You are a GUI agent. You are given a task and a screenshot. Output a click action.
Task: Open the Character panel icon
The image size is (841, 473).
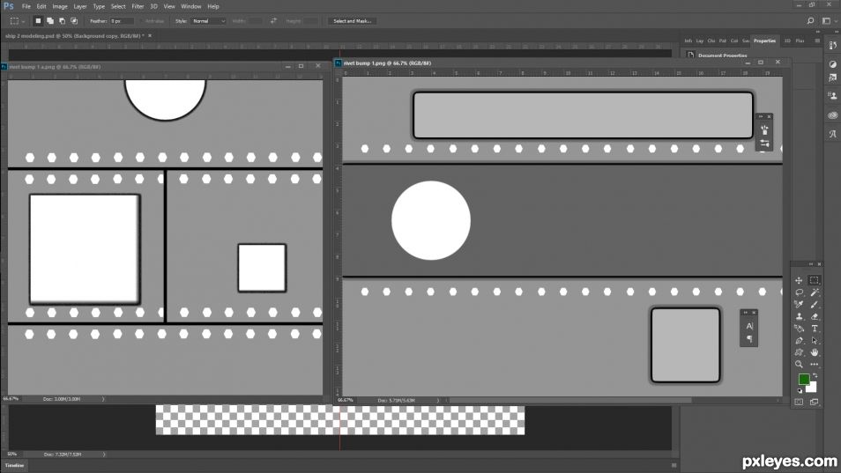pyautogui.click(x=749, y=326)
